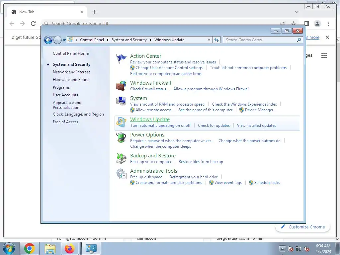Open the Backup and Restore icon

121,158
